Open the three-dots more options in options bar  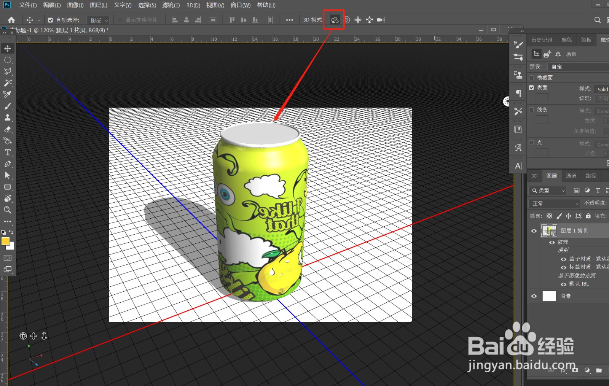pos(290,20)
